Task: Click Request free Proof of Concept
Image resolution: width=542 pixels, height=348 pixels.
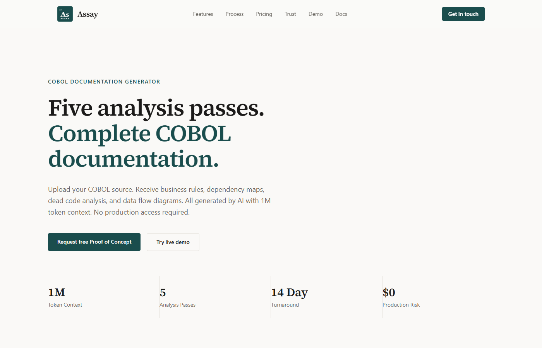Action: pyautogui.click(x=94, y=242)
